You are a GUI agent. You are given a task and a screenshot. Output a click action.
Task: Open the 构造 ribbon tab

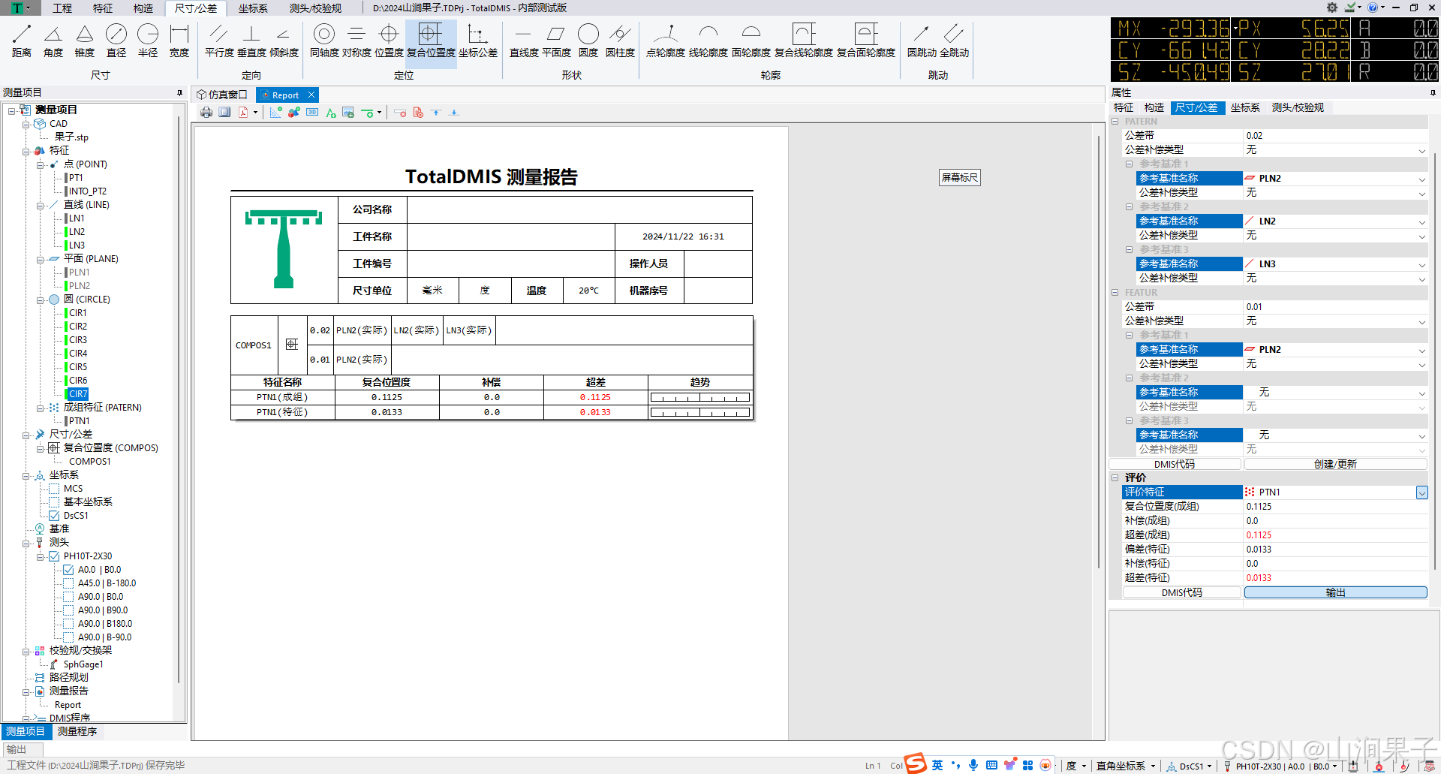tap(143, 8)
